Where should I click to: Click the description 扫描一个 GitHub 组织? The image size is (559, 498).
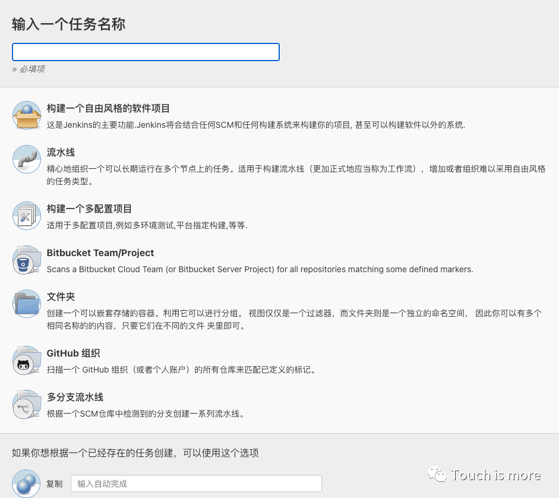[181, 370]
